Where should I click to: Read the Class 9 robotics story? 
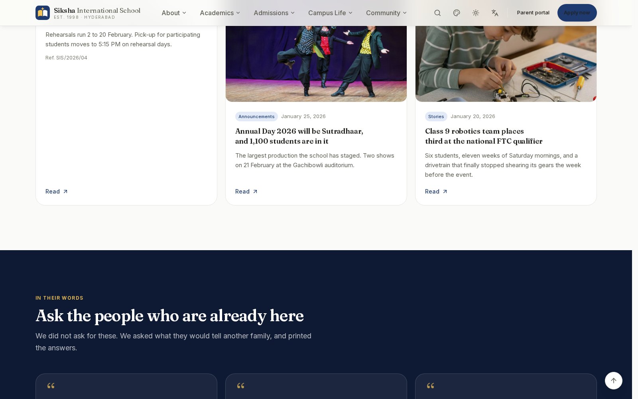(436, 192)
